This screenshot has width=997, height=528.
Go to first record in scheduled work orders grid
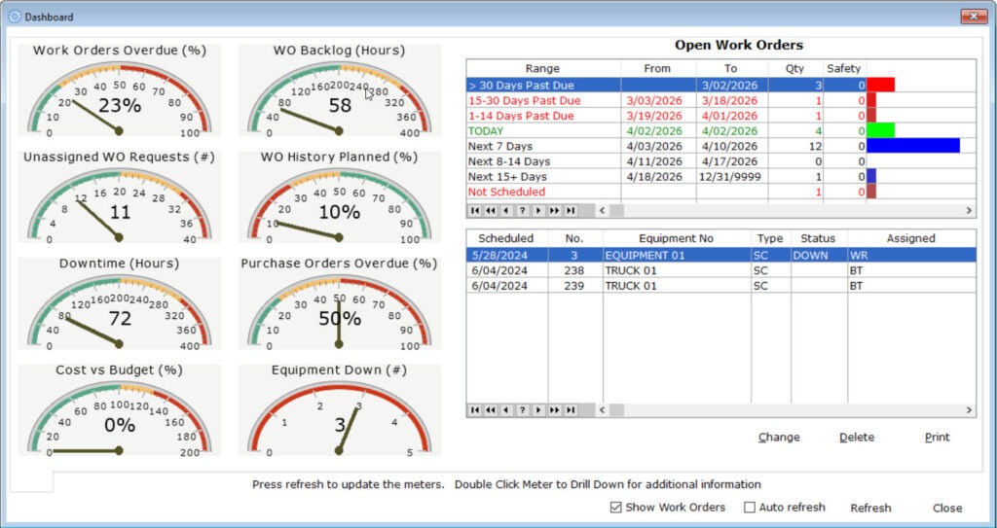(474, 410)
